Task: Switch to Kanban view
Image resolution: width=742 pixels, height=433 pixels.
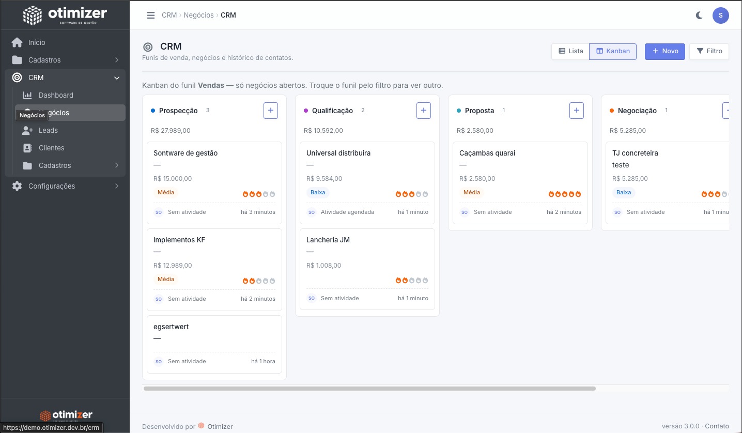Action: tap(613, 51)
